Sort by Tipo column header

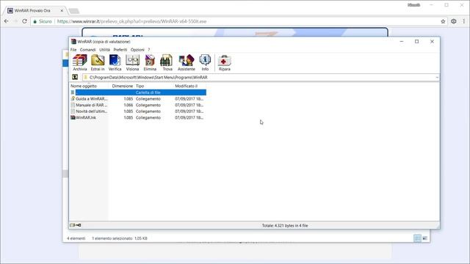[x=140, y=86]
